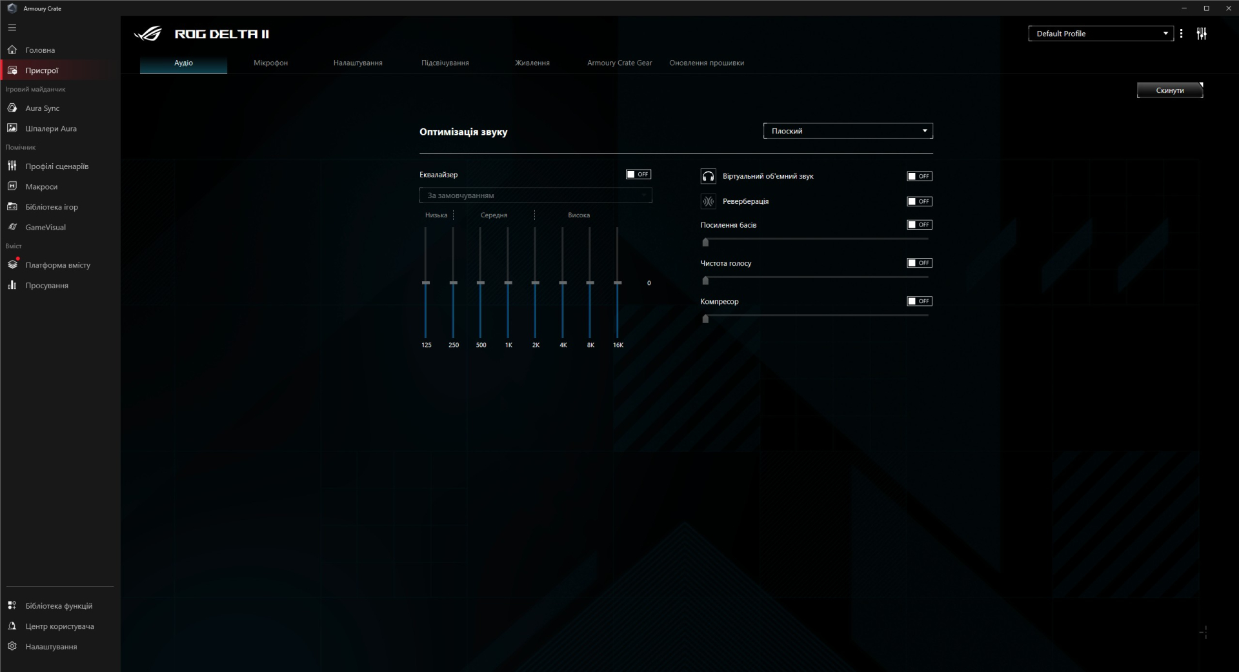Click the mixer sliders icon beside the profile

(1202, 34)
